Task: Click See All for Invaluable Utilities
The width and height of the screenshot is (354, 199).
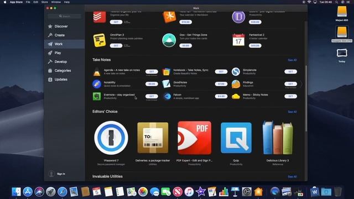Action: pos(292,177)
